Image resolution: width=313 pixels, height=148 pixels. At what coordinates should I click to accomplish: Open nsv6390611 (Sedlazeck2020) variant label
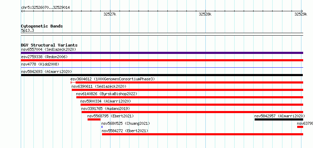pos(99,86)
